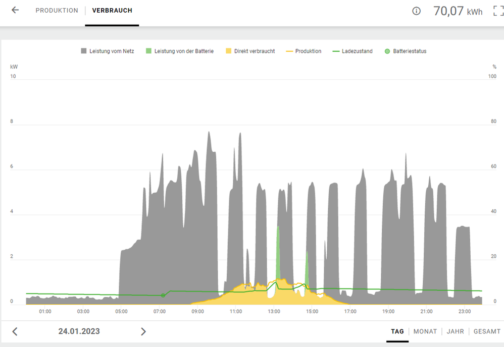Click the green Batteriestatus dot at 07:00
This screenshot has width=504, height=347.
tap(163, 296)
